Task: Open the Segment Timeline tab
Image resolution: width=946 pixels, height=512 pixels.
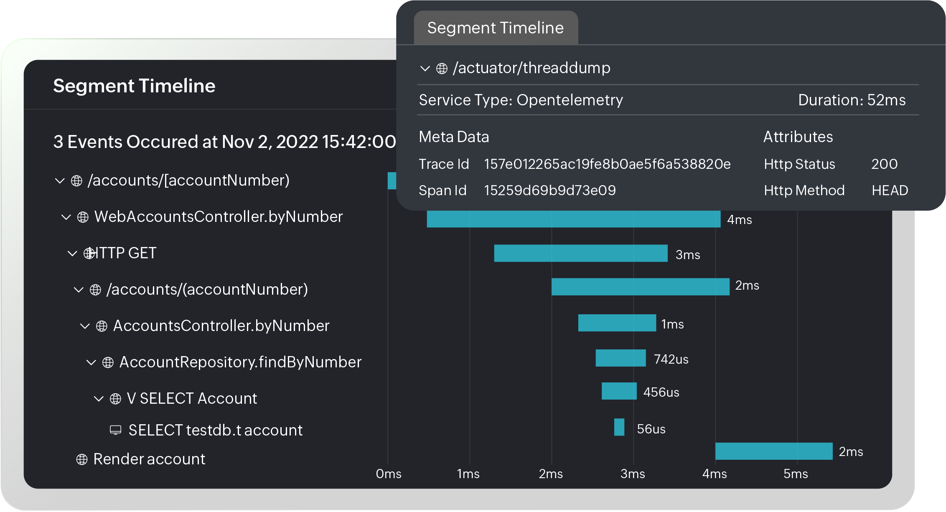Action: click(x=496, y=28)
